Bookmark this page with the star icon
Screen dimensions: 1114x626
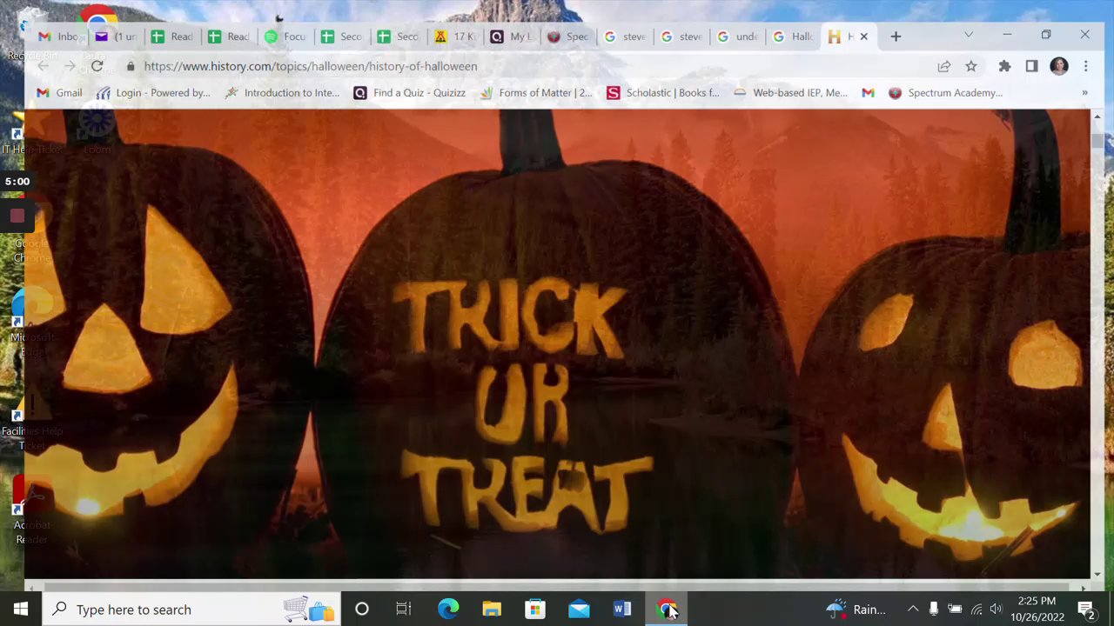pyautogui.click(x=971, y=66)
